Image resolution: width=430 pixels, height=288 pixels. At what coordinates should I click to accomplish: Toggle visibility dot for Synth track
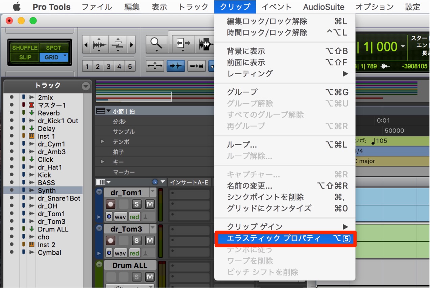(x=12, y=191)
